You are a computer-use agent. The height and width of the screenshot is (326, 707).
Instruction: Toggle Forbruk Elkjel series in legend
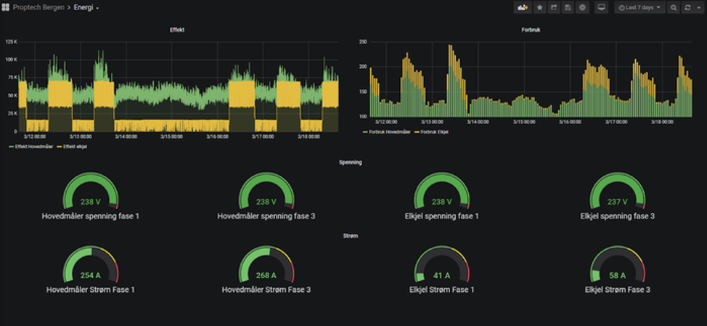pyautogui.click(x=433, y=132)
